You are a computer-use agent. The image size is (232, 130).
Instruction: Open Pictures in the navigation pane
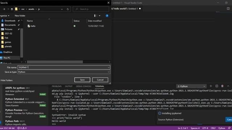tap(8, 29)
